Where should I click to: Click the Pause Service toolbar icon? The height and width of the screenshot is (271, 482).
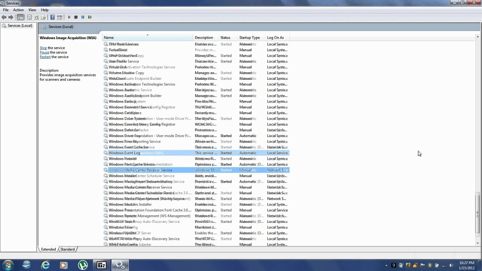tap(83, 17)
